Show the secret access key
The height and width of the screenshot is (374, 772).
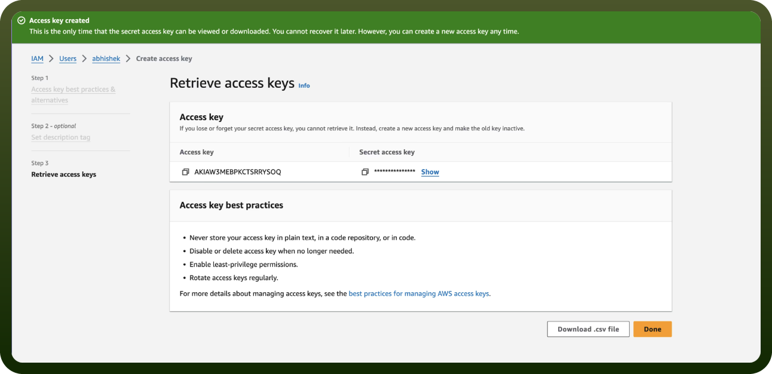pyautogui.click(x=430, y=172)
